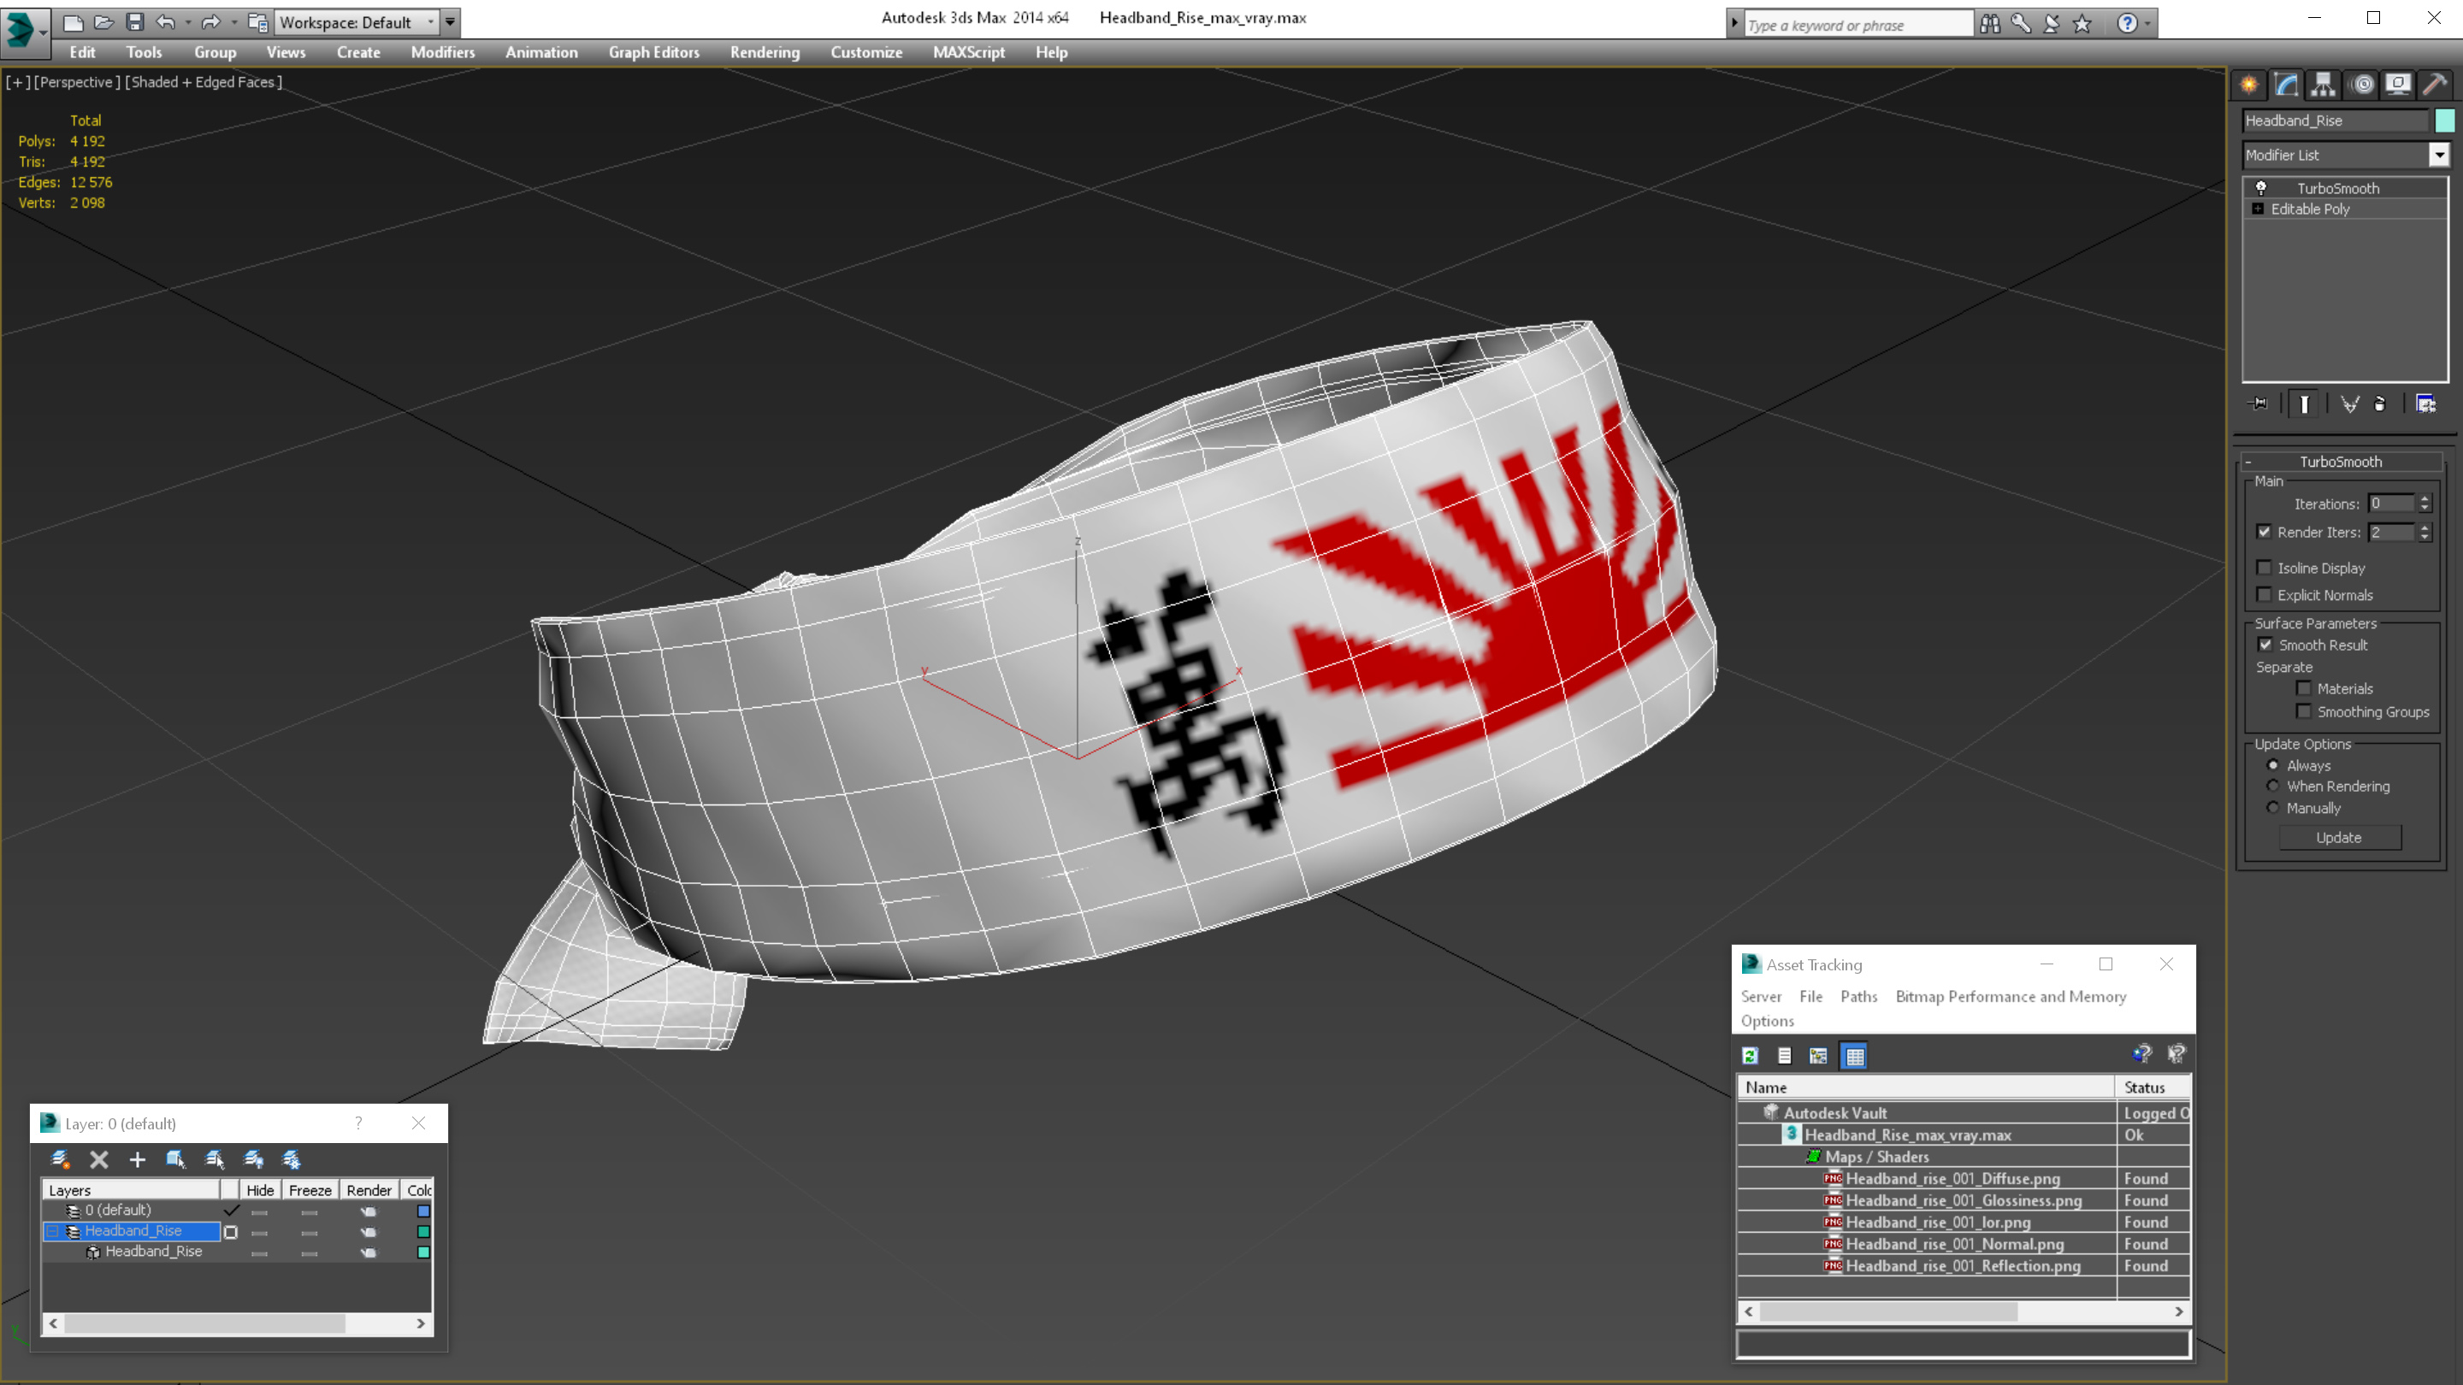Image resolution: width=2463 pixels, height=1385 pixels.
Task: Delete highlighted layer X icon
Action: (x=98, y=1159)
